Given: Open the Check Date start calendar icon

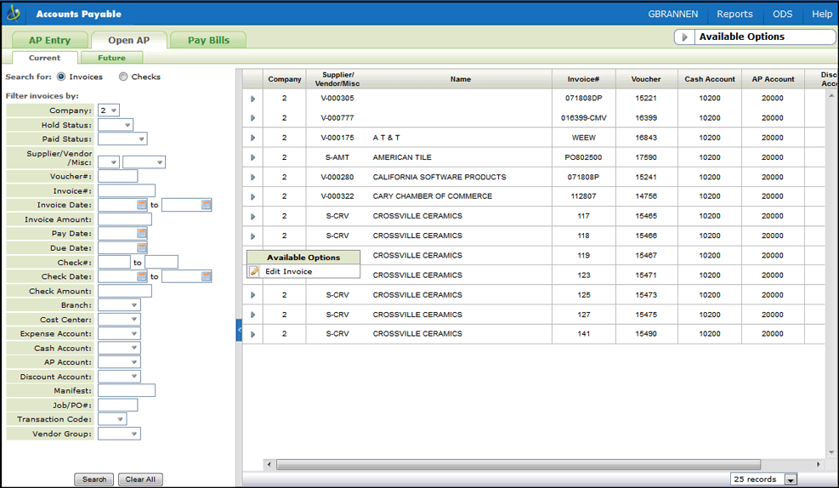Looking at the screenshot, I should (142, 276).
